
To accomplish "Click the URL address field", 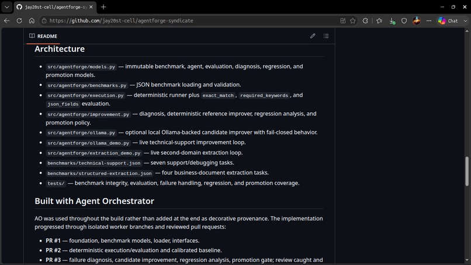I will (192, 20).
